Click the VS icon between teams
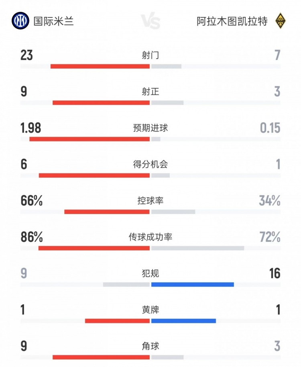 150,21
